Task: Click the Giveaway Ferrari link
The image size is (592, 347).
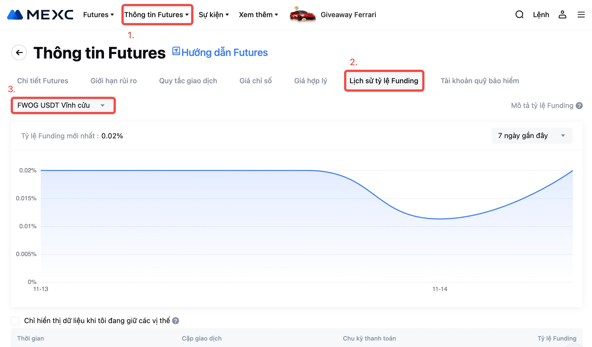Action: point(348,15)
